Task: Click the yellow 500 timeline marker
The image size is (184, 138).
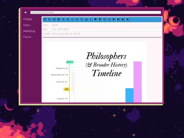Action: pos(66,89)
